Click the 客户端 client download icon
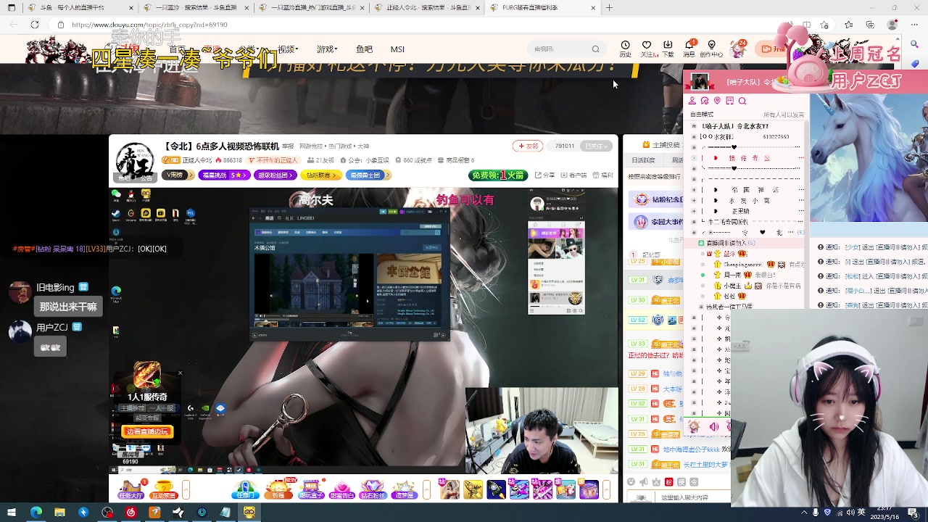 click(x=574, y=175)
